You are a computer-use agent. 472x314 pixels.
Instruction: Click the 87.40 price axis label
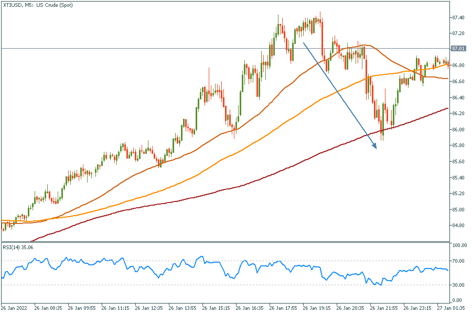pyautogui.click(x=458, y=18)
